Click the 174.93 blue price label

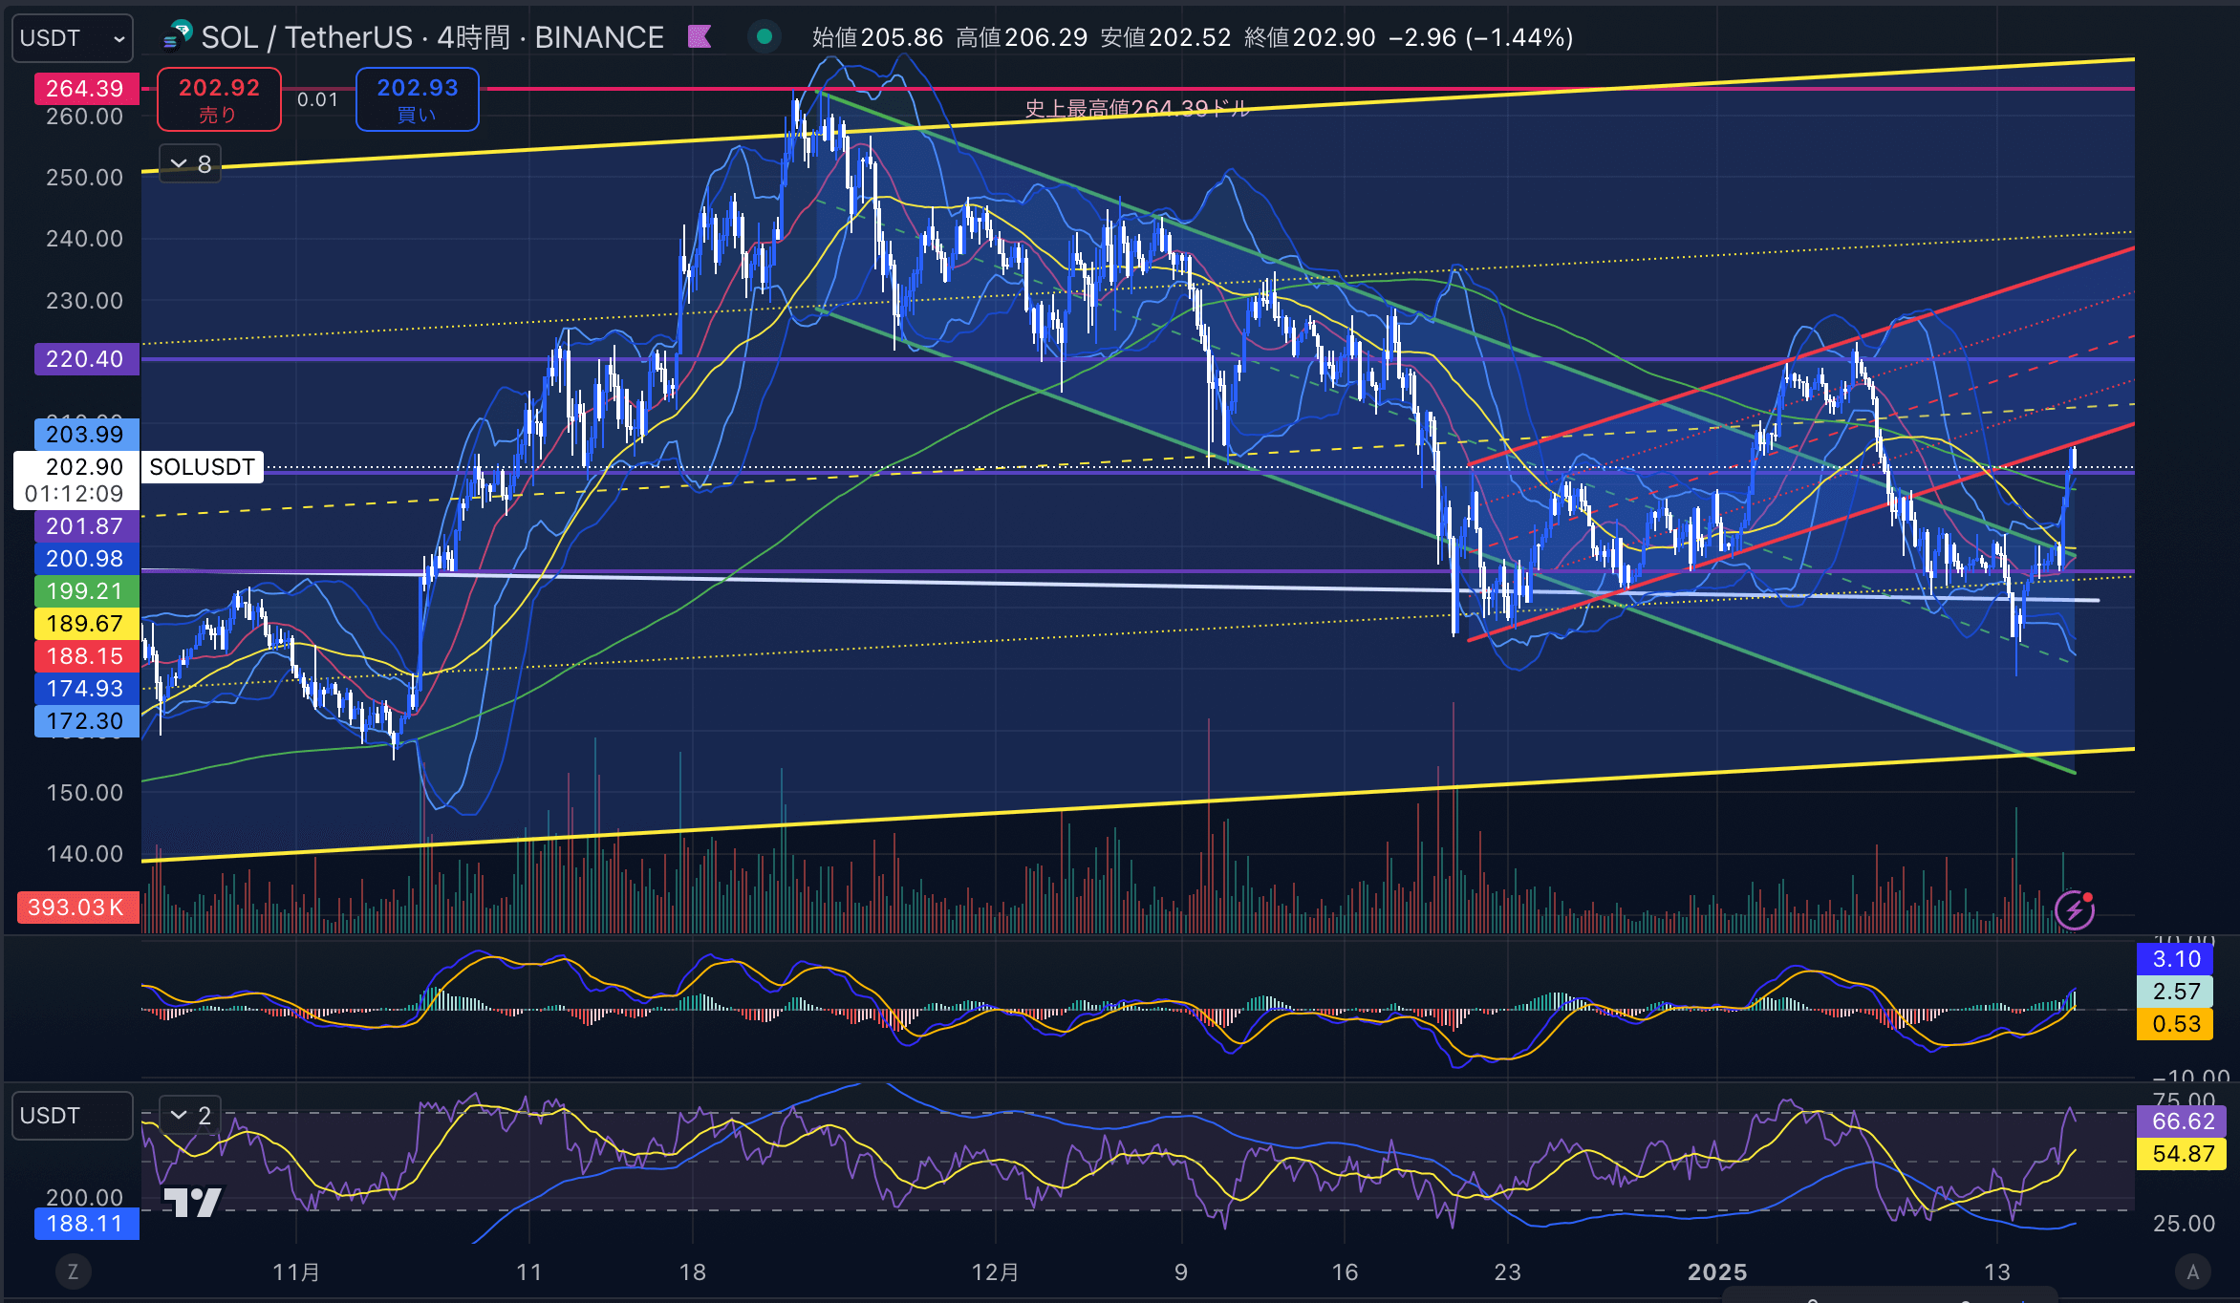click(86, 689)
